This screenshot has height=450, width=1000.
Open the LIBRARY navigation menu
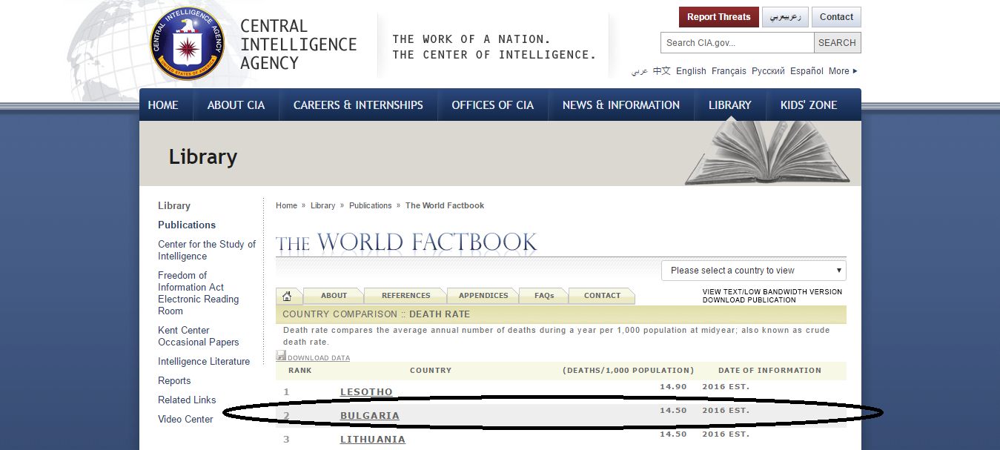pyautogui.click(x=729, y=105)
